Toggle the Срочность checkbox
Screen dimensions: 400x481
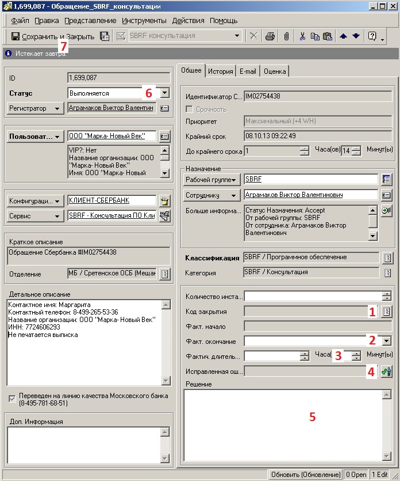190,109
